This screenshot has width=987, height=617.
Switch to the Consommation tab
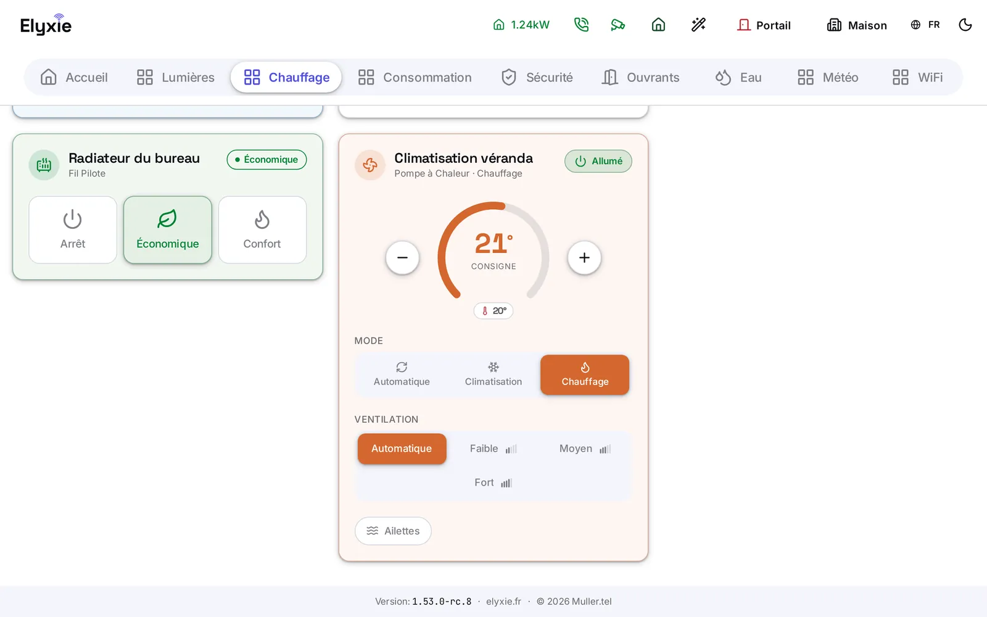pyautogui.click(x=415, y=77)
